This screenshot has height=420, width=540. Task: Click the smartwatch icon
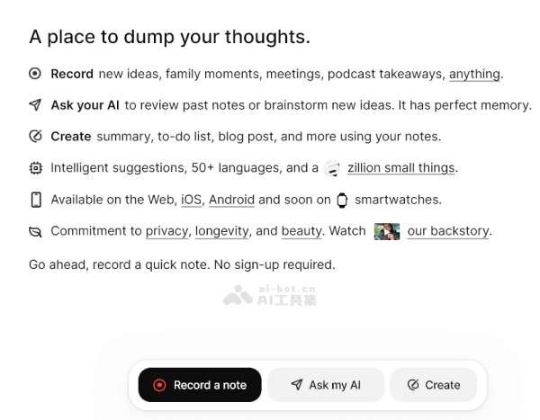pos(342,200)
